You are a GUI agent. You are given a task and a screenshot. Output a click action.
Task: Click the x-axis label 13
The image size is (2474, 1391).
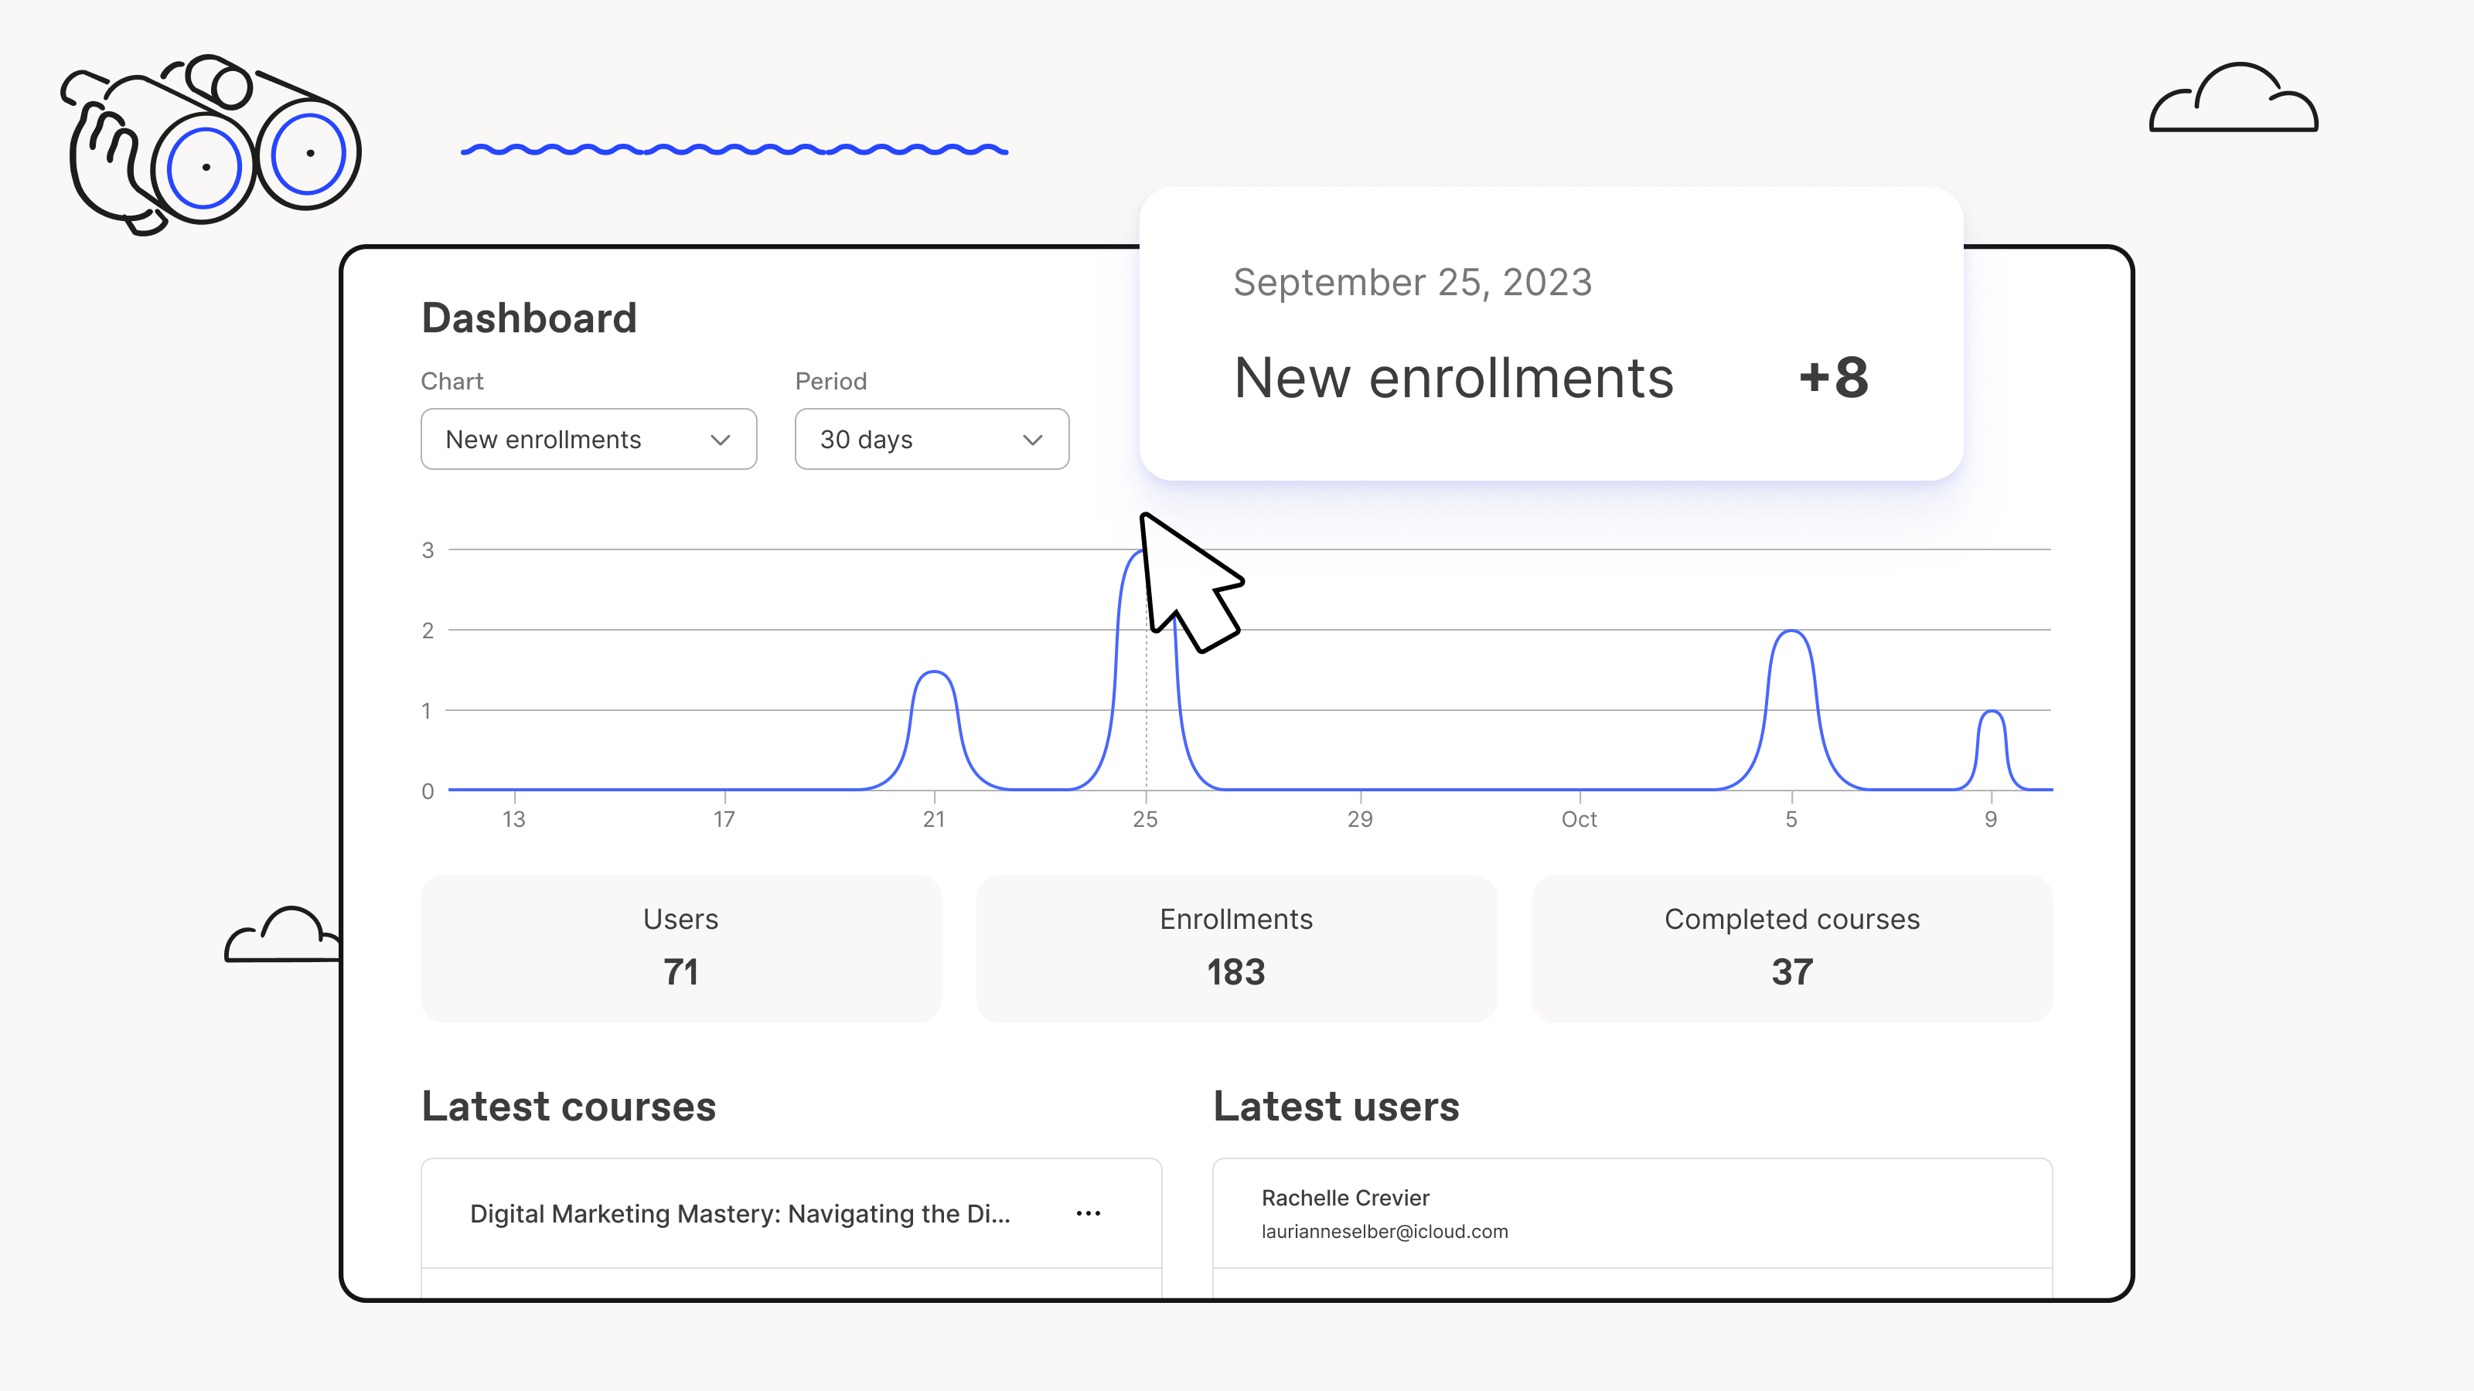point(514,819)
